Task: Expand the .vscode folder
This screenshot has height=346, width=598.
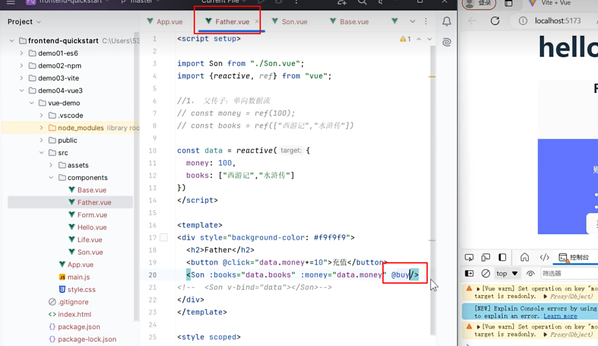Action: pyautogui.click(x=41, y=115)
